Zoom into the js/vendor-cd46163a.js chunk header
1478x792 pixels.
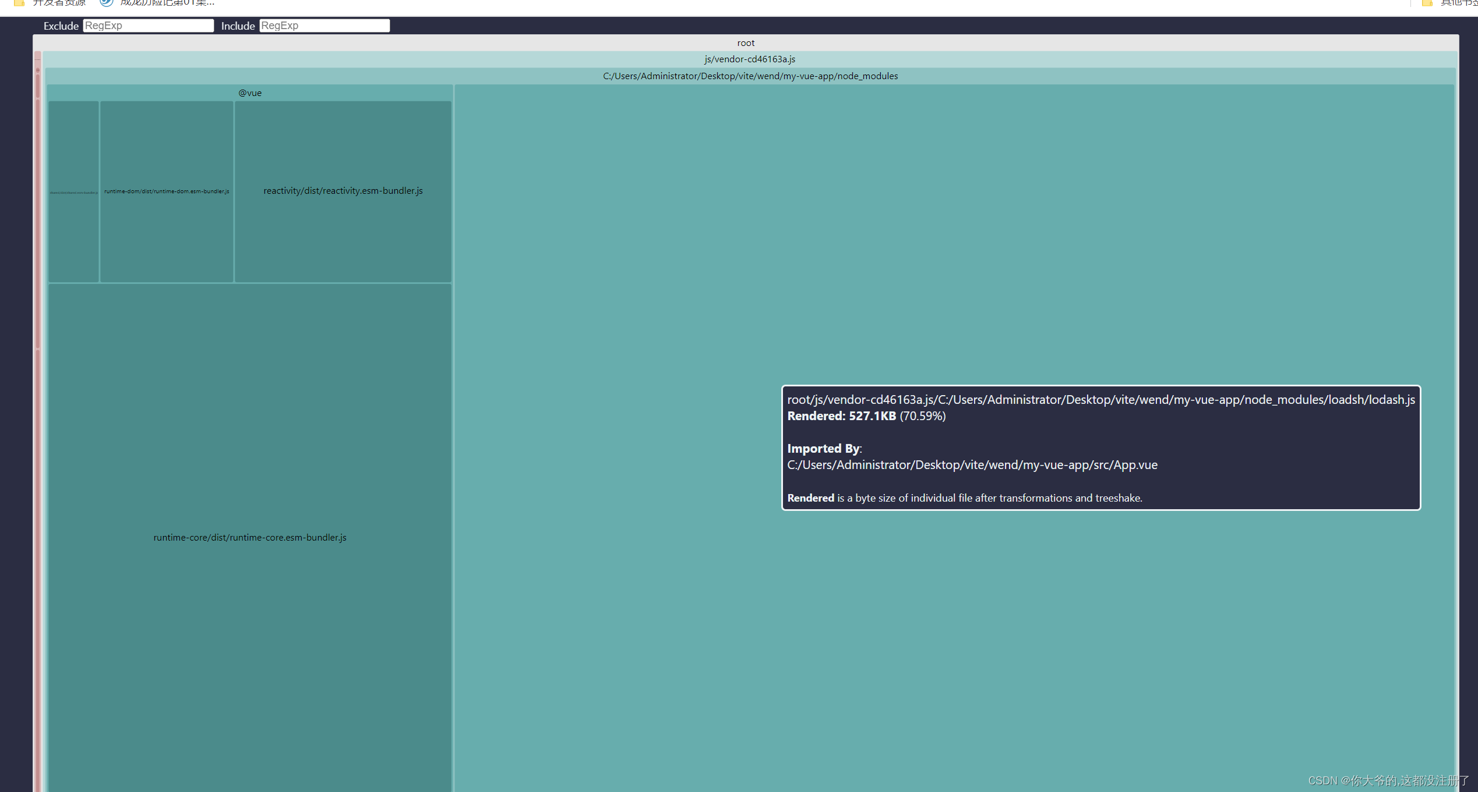coord(749,59)
